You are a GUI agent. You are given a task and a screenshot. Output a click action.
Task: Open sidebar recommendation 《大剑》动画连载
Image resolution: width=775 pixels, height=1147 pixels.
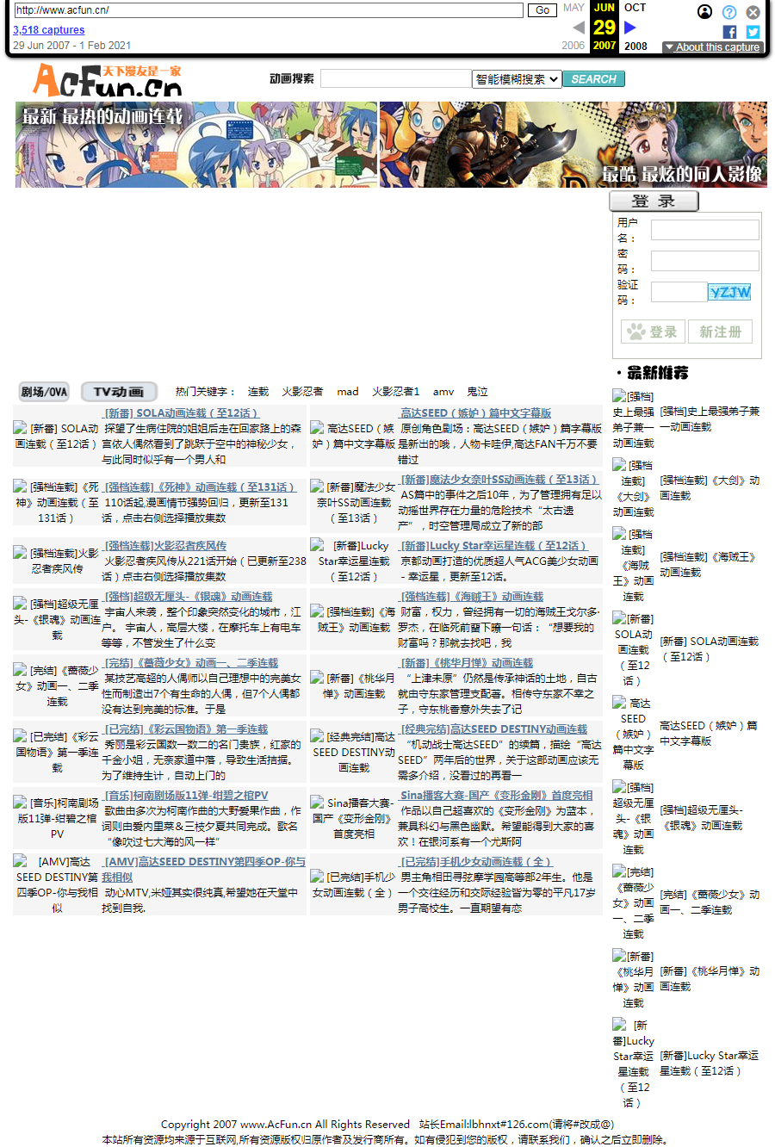[x=710, y=488]
